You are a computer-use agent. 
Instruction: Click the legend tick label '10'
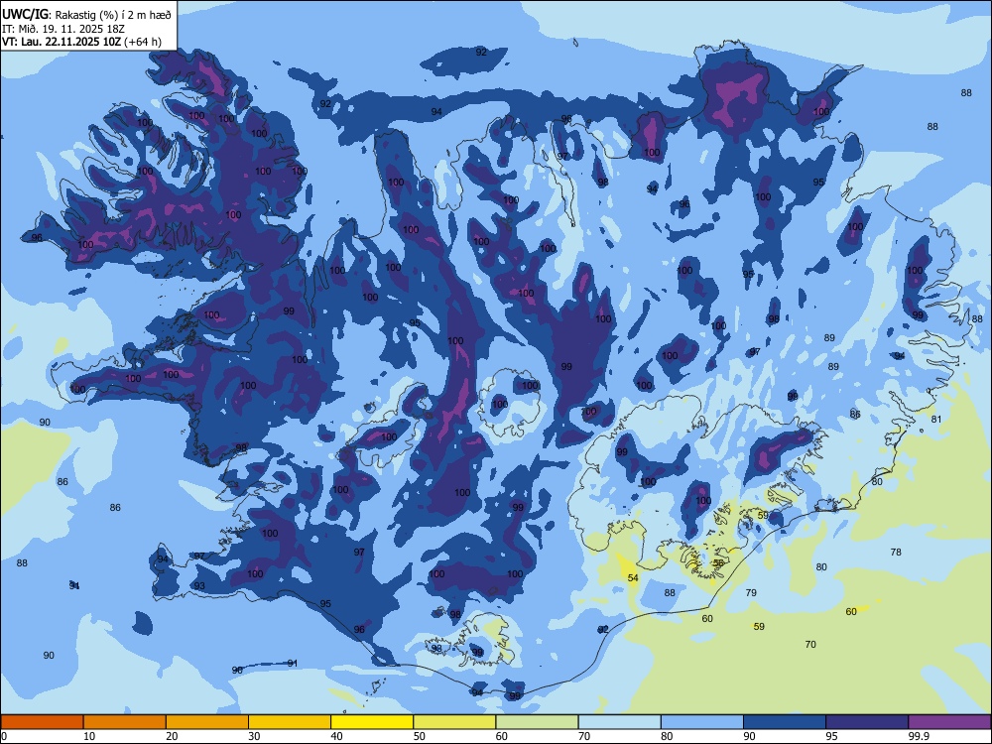click(89, 736)
